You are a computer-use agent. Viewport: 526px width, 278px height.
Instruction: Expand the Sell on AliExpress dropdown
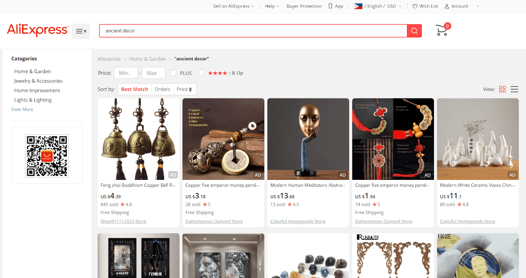click(233, 6)
